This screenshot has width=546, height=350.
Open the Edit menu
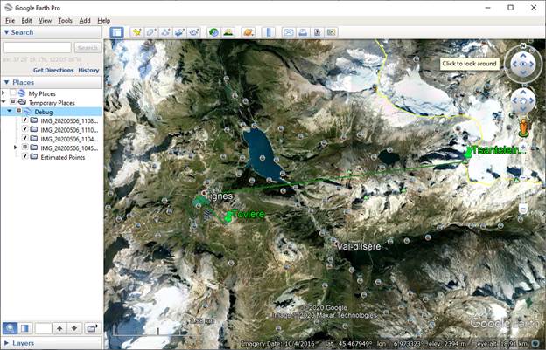[x=26, y=20]
